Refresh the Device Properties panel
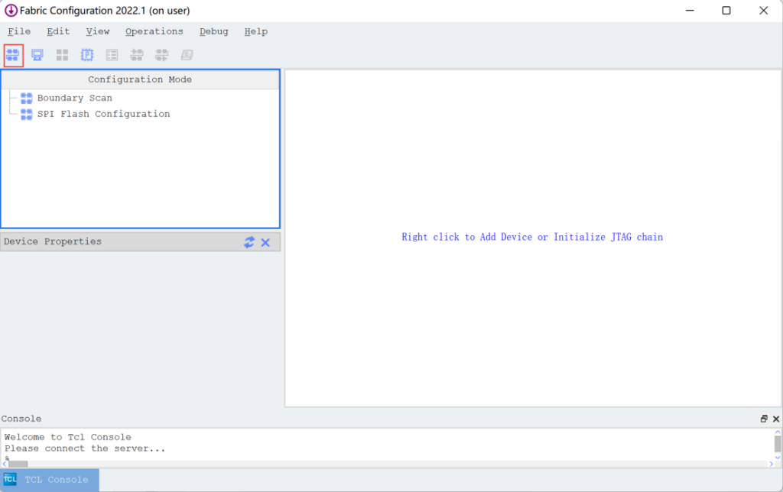This screenshot has height=492, width=783. coord(249,242)
